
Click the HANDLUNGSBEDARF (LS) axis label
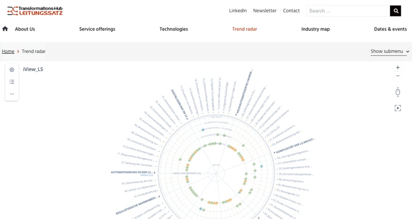coord(187,173)
